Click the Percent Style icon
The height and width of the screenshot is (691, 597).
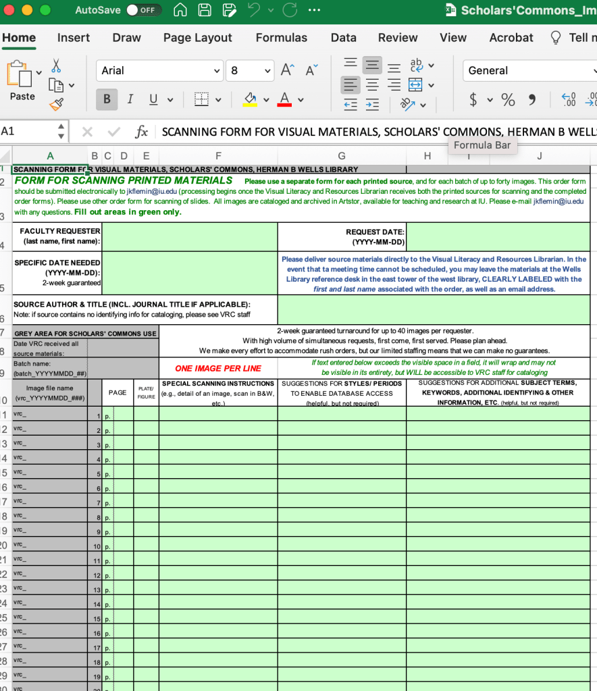[508, 100]
